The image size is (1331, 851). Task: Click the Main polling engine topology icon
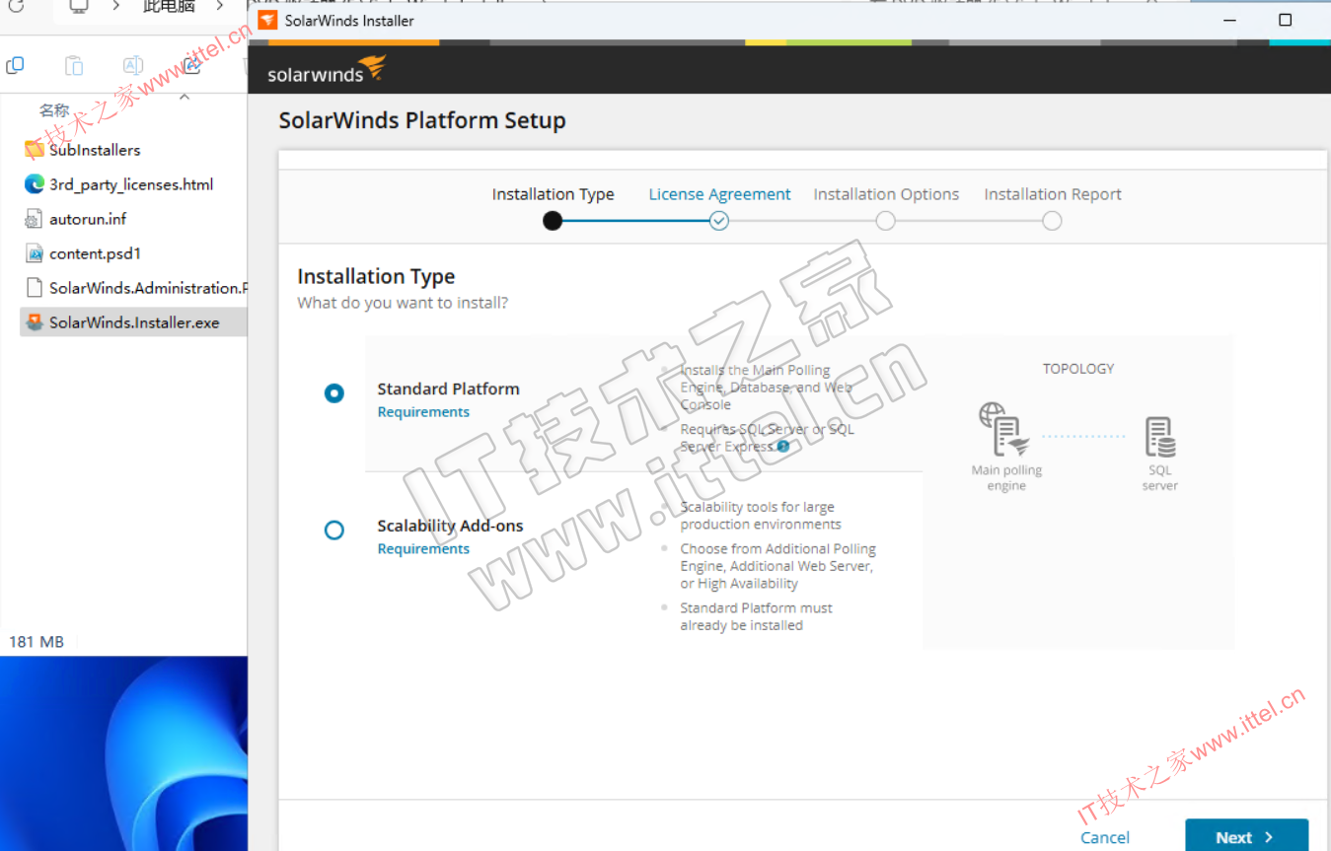[x=1004, y=430]
